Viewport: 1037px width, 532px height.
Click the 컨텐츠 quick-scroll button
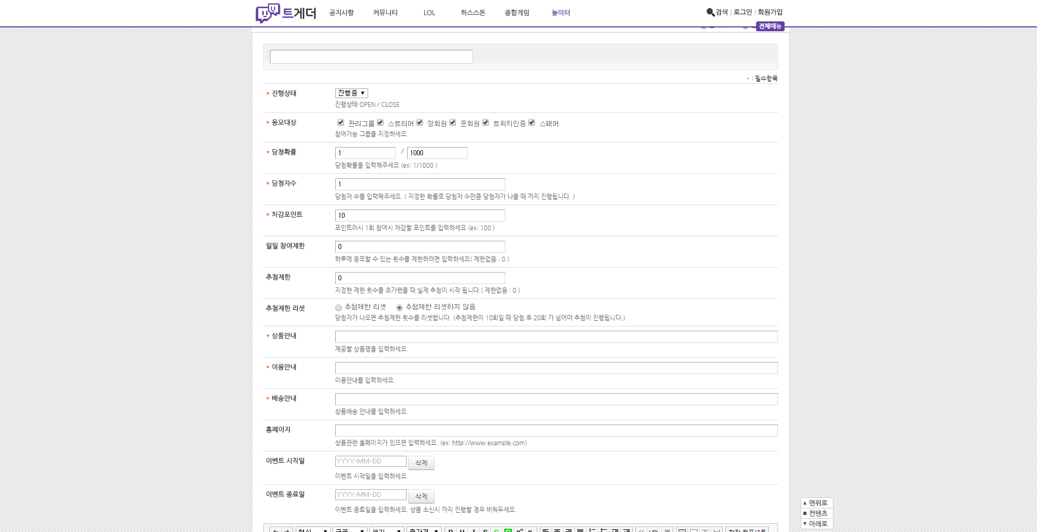[816, 513]
